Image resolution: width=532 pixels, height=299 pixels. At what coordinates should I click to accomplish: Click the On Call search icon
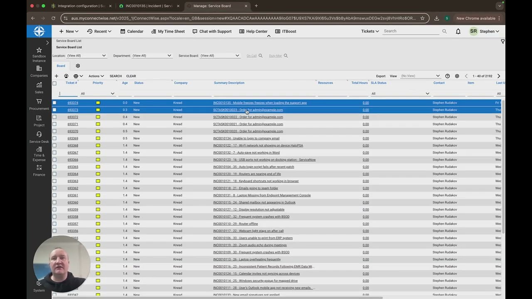point(261,56)
